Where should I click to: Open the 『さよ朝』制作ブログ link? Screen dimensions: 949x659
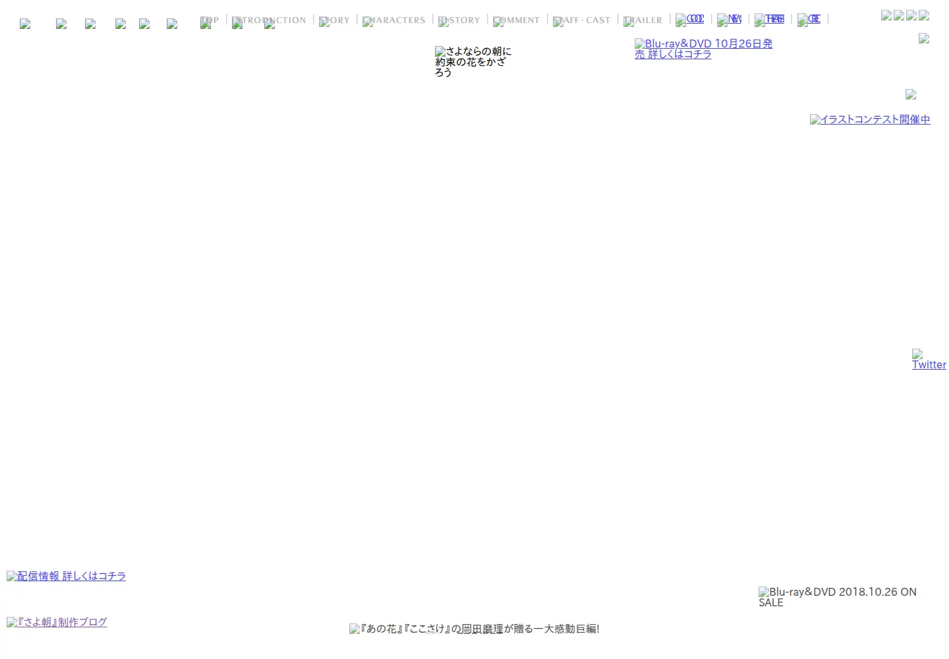pos(57,622)
